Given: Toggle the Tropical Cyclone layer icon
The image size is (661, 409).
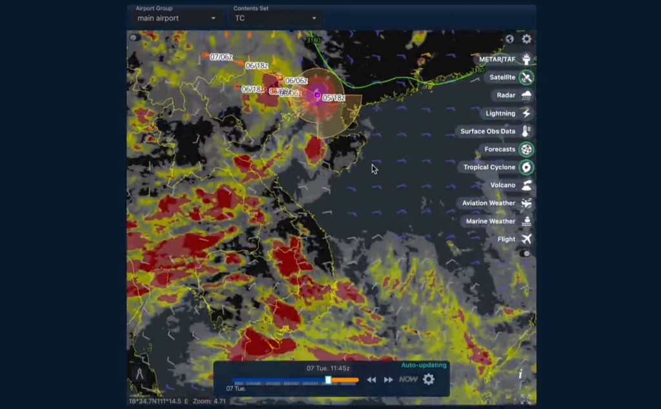Looking at the screenshot, I should click(527, 168).
